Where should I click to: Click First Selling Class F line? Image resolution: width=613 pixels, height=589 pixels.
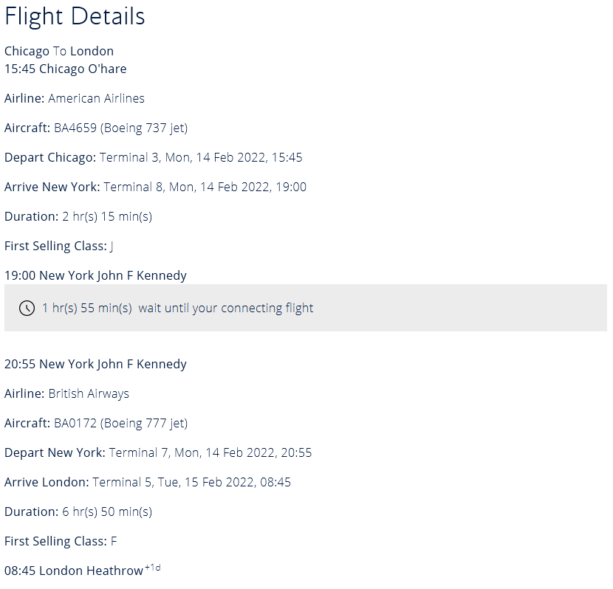pyautogui.click(x=61, y=541)
